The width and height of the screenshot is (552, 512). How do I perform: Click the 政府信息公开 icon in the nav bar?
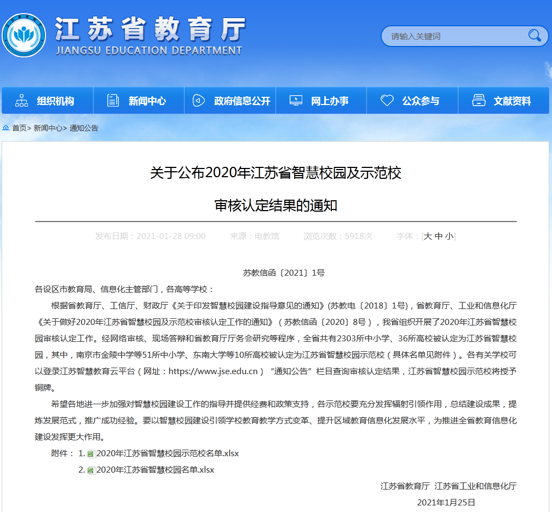point(199,101)
